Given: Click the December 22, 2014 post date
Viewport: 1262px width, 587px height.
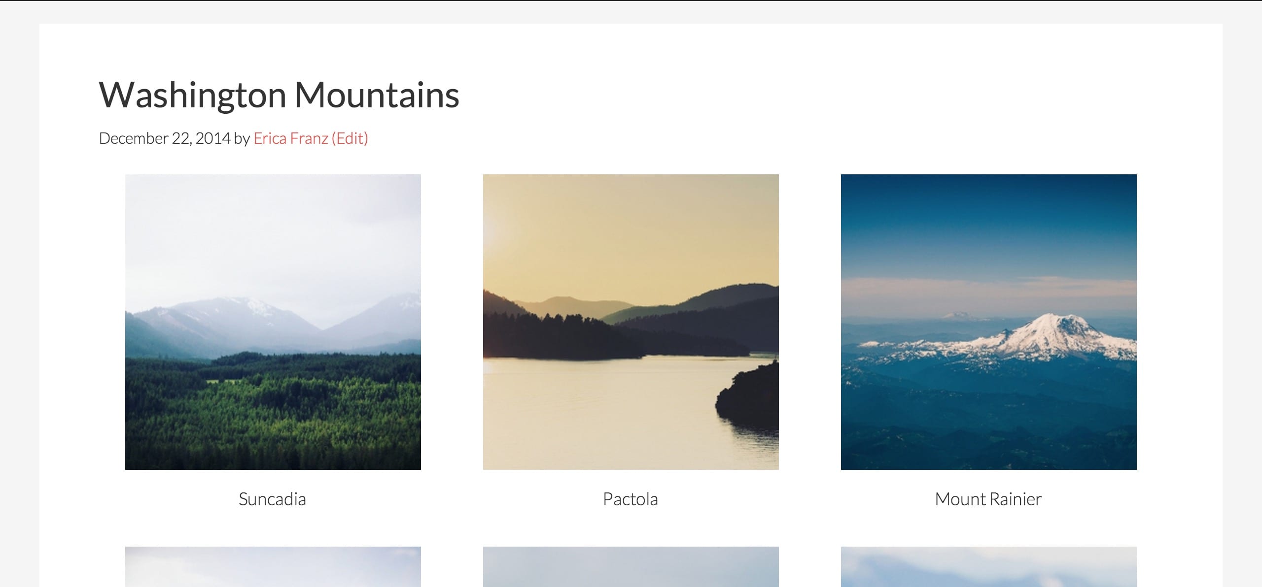Looking at the screenshot, I should [165, 138].
